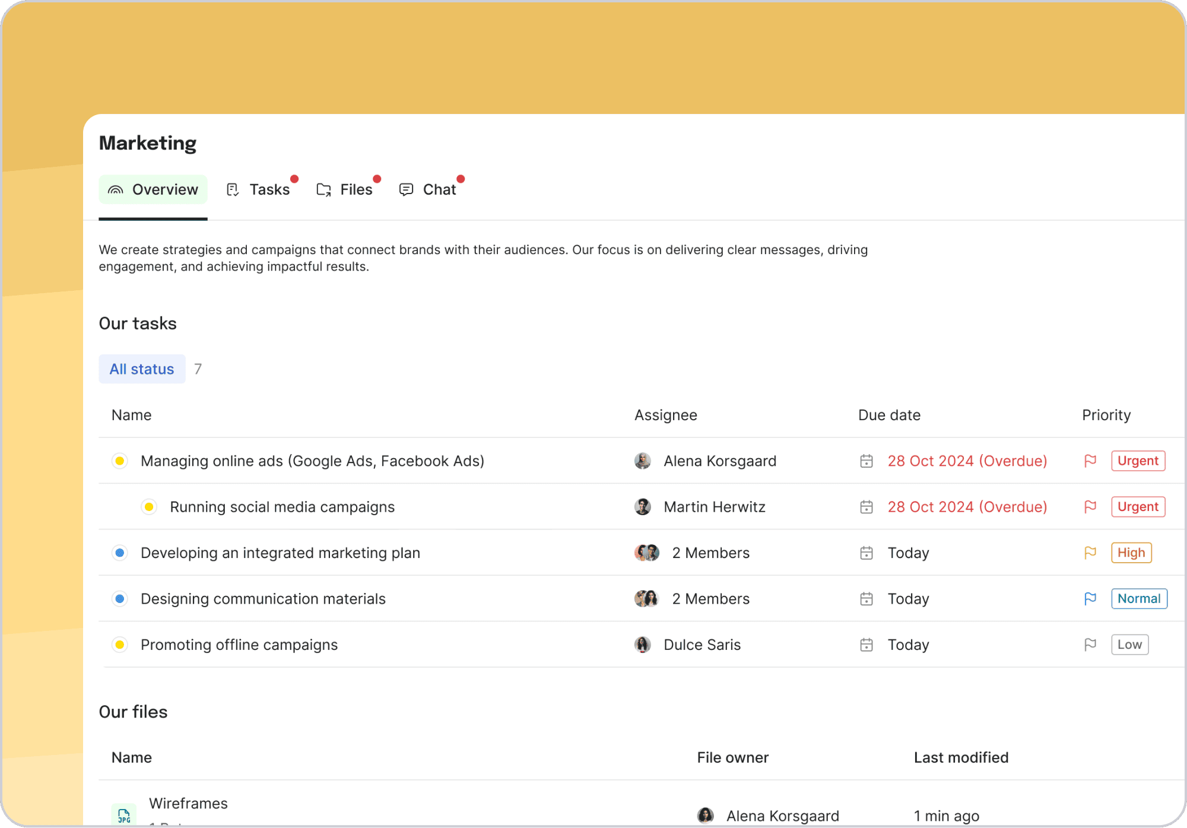The width and height of the screenshot is (1187, 828).
Task: Open the All status filter dropdown
Action: pyautogui.click(x=142, y=369)
